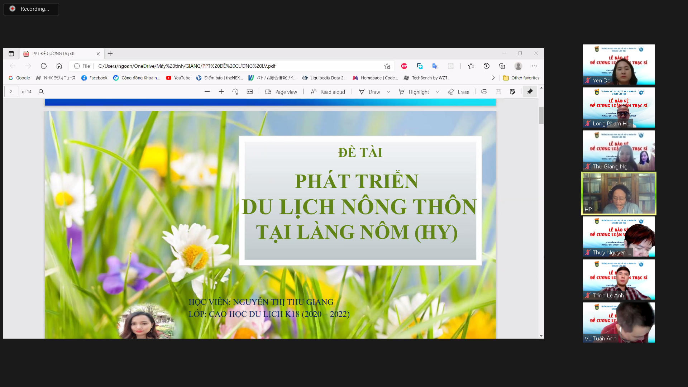Select Long Pham H... participant video
The height and width of the screenshot is (387, 688).
618,107
